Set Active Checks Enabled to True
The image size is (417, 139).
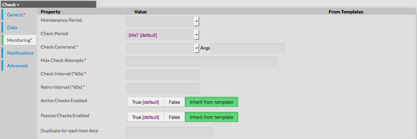(x=146, y=102)
